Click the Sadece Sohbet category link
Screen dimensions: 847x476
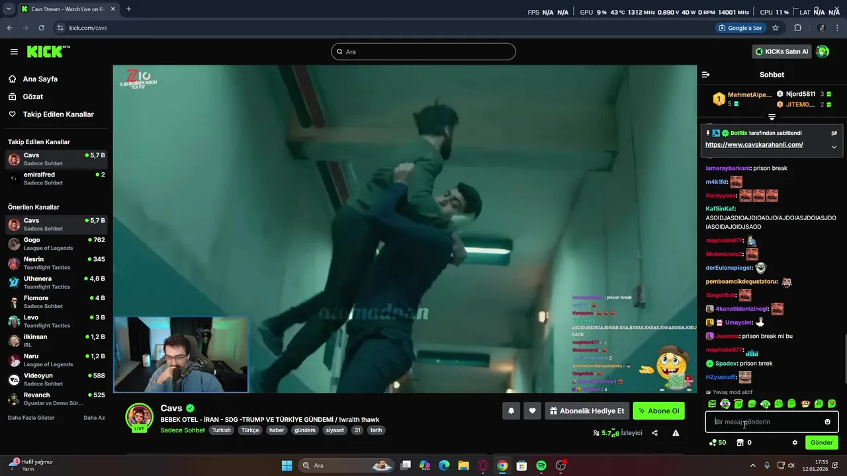point(183,430)
